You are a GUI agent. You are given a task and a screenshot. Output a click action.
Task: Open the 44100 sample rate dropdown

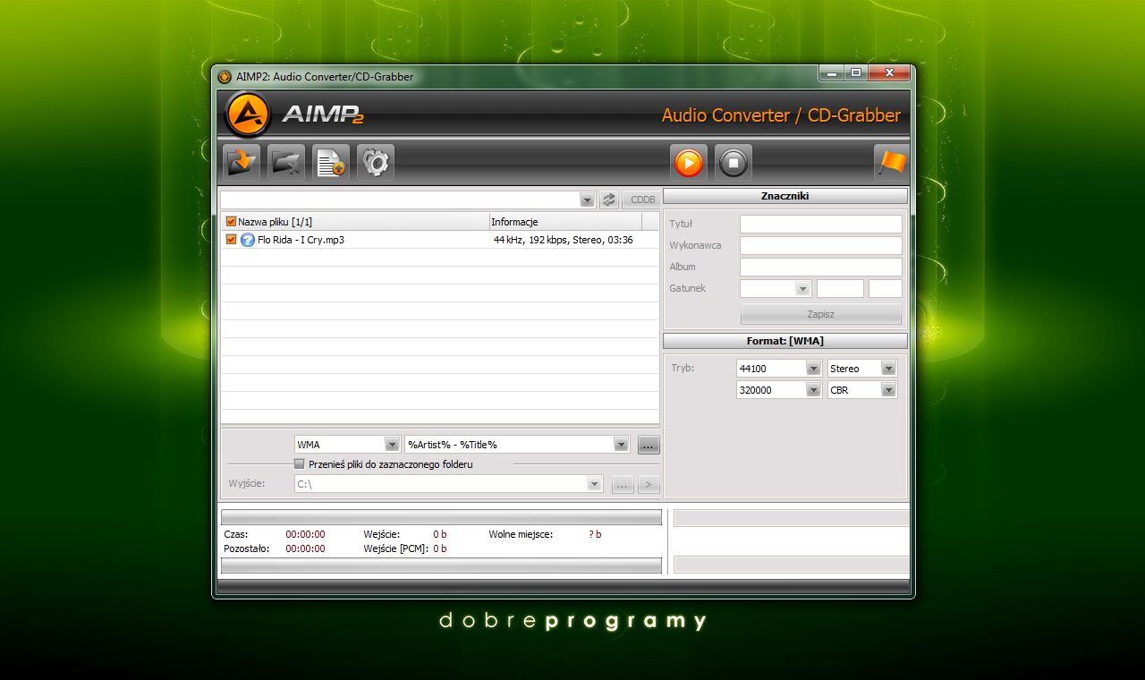(x=813, y=369)
